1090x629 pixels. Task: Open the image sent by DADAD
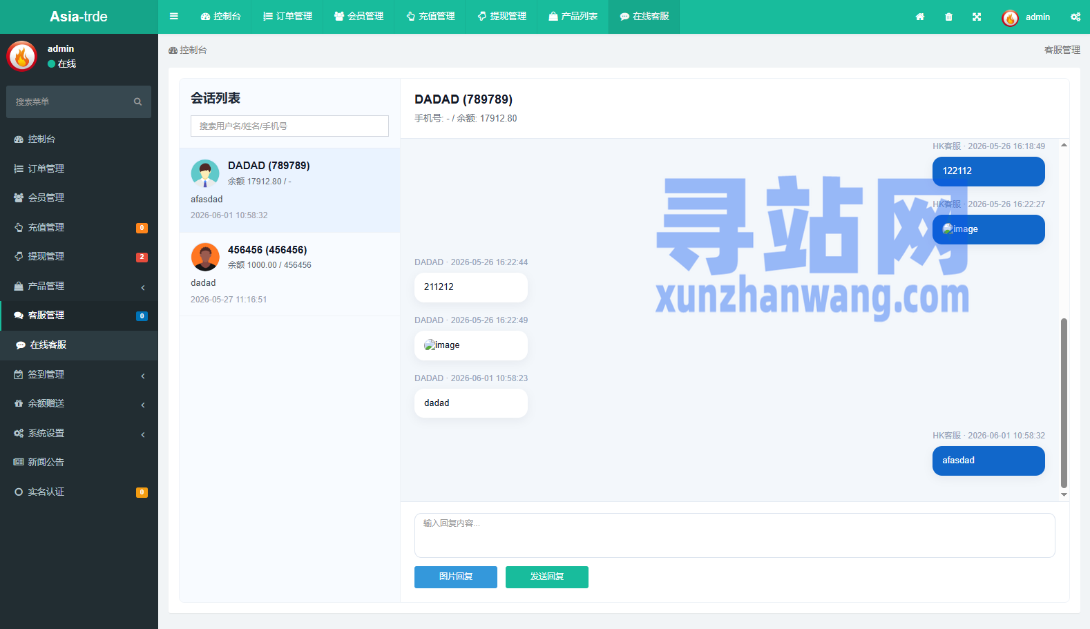pos(442,345)
